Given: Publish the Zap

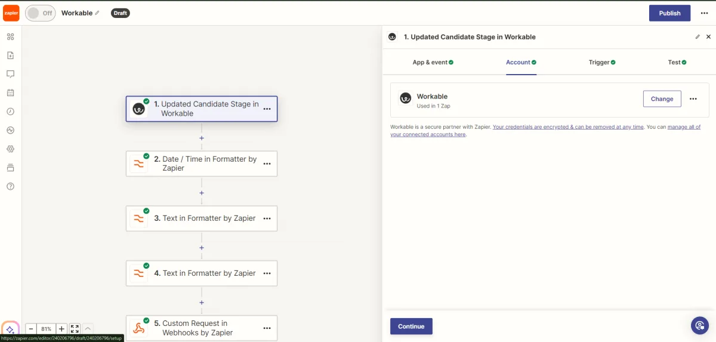Looking at the screenshot, I should 669,13.
